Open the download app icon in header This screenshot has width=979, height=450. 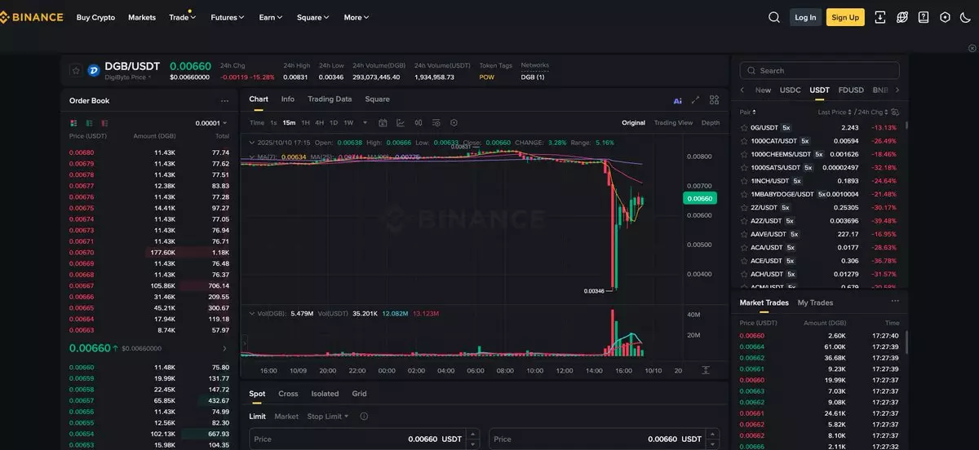coord(880,17)
